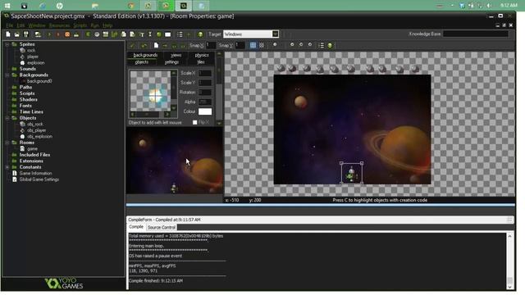525x295 pixels.
Task: Create a new room from the toolbar
Action: 167,34
